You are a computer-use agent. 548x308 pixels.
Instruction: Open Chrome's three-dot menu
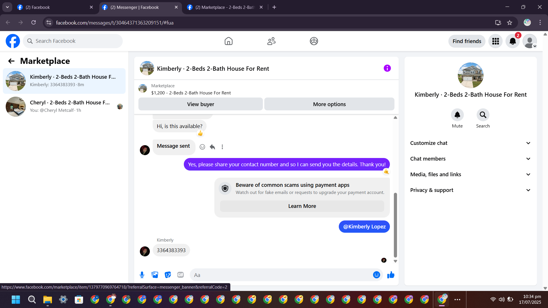pyautogui.click(x=540, y=23)
